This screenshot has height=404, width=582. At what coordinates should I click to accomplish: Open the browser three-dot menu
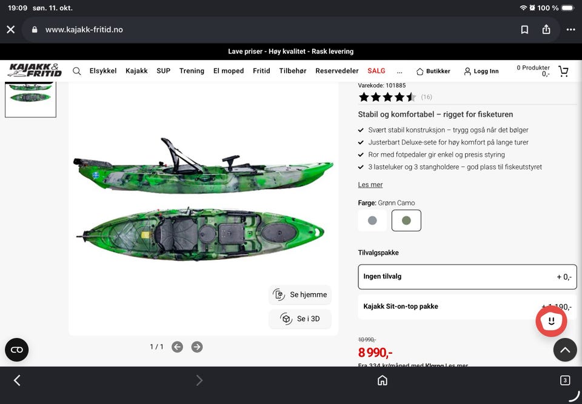(x=571, y=30)
